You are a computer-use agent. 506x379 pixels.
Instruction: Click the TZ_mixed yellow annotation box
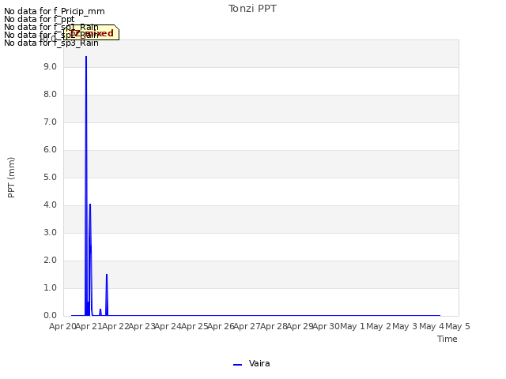pyautogui.click(x=92, y=32)
